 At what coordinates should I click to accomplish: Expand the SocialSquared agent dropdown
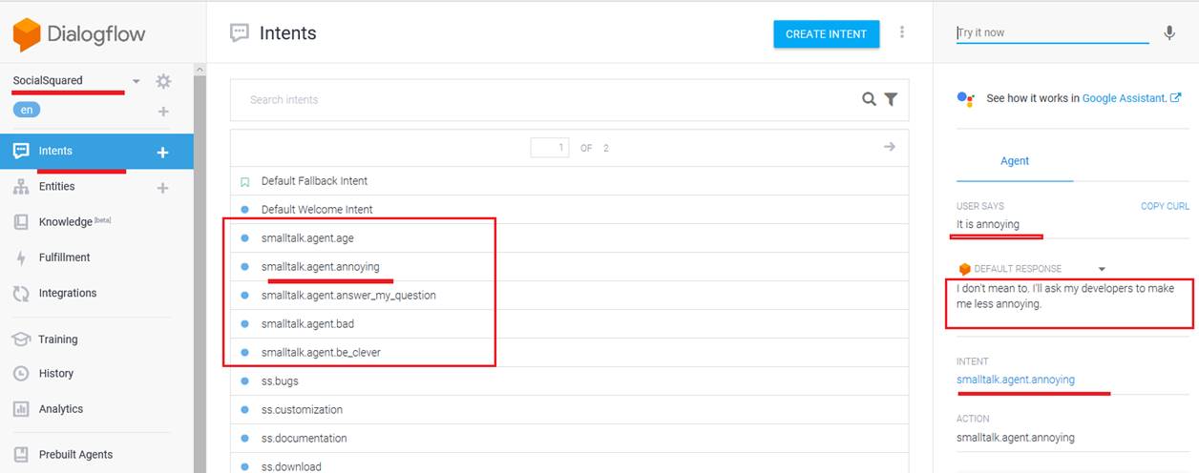137,81
